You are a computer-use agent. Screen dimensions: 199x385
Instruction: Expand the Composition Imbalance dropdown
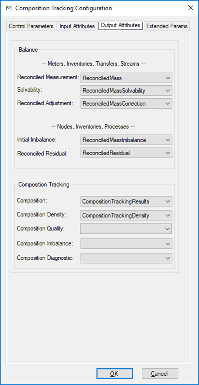(126, 244)
